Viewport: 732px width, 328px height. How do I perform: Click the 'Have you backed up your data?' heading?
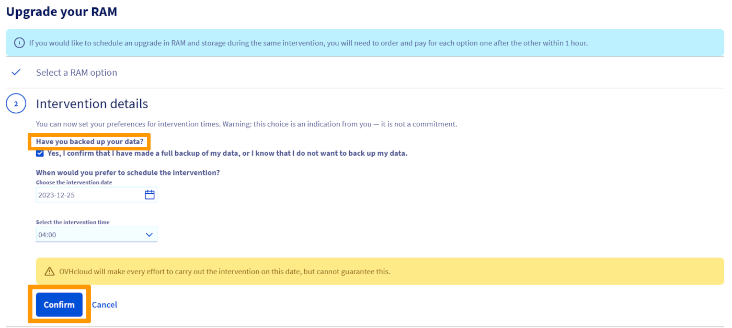(89, 142)
